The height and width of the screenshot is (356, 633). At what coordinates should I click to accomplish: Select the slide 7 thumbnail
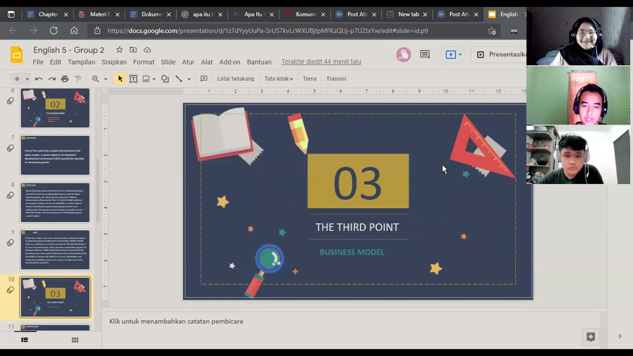(55, 155)
